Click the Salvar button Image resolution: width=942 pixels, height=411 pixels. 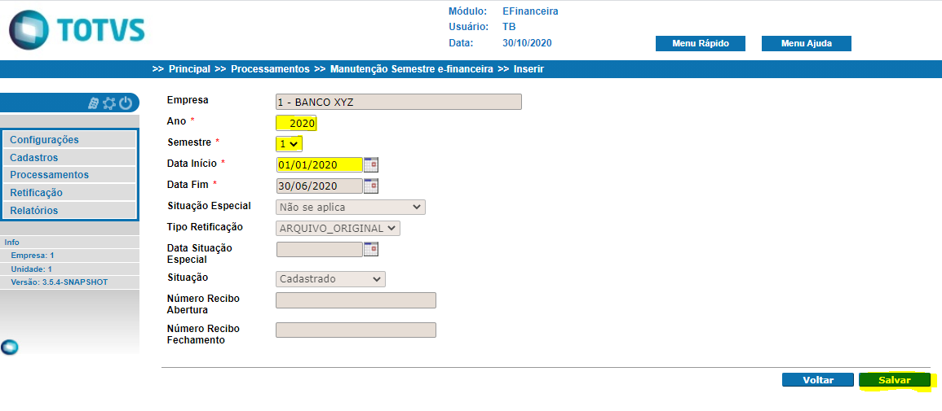pyautogui.click(x=895, y=380)
